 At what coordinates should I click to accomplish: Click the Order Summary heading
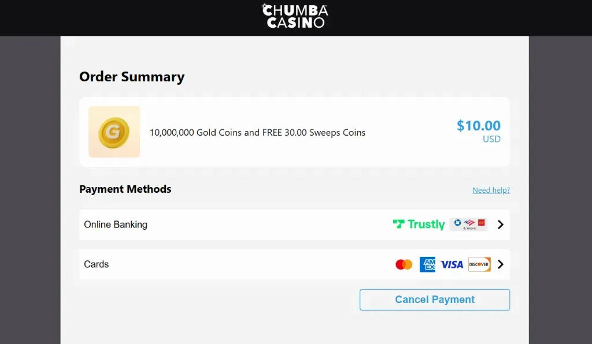(132, 76)
